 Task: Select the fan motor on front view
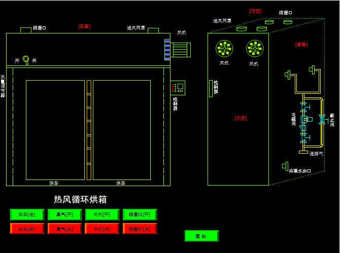[x=180, y=50]
